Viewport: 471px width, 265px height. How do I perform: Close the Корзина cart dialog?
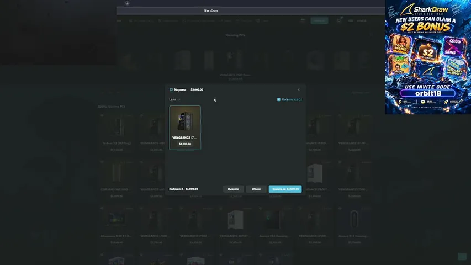[x=299, y=89]
